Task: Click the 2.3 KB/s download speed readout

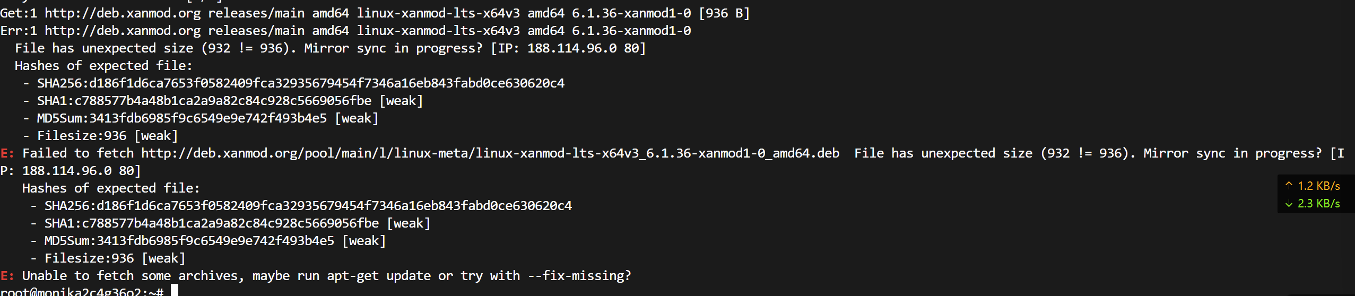Action: coord(1318,204)
